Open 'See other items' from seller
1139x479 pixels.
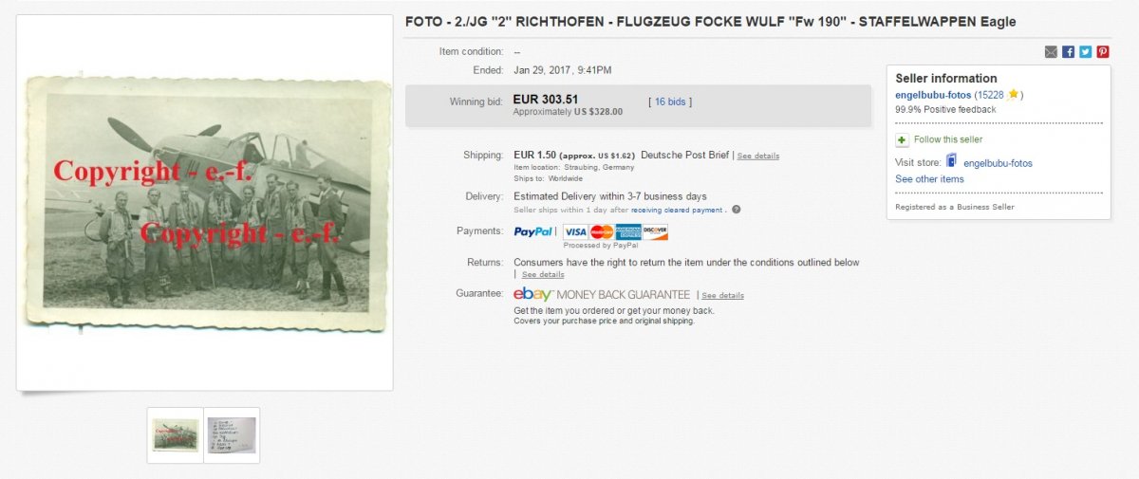click(x=929, y=179)
